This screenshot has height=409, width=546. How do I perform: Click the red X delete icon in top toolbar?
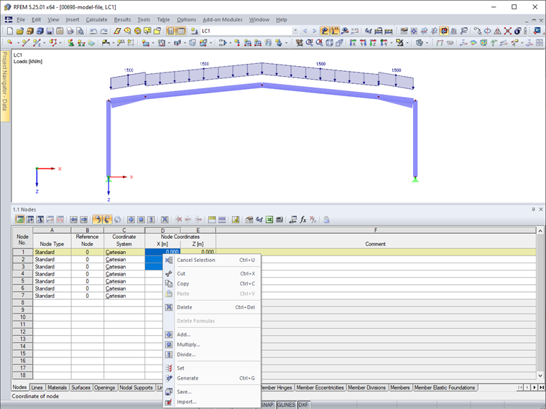(x=508, y=31)
